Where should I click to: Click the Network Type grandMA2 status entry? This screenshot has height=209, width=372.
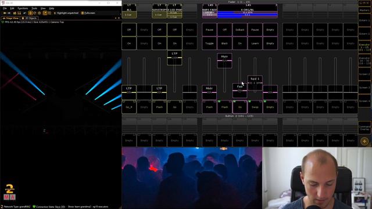(x=16, y=207)
